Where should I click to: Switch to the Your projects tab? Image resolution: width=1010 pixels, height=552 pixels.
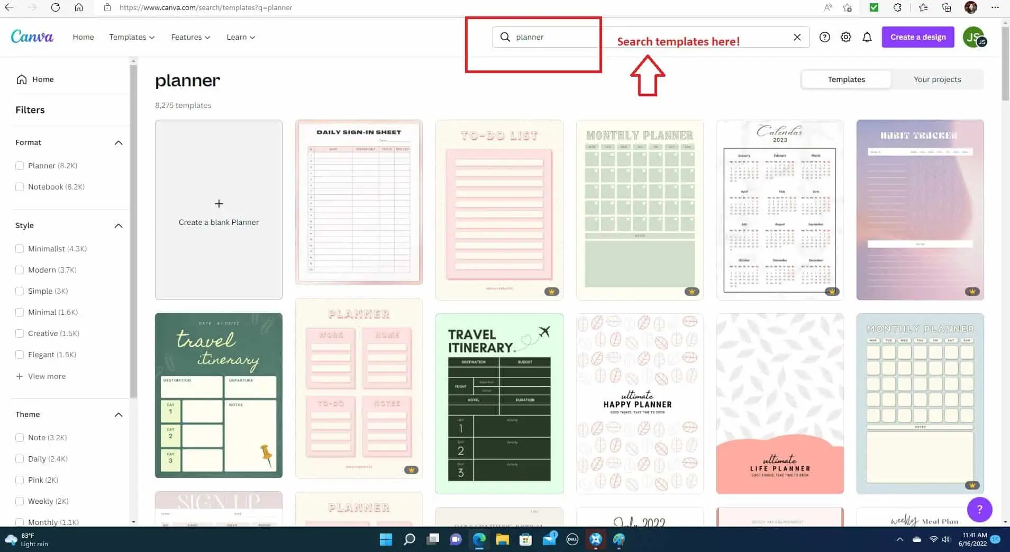(937, 79)
